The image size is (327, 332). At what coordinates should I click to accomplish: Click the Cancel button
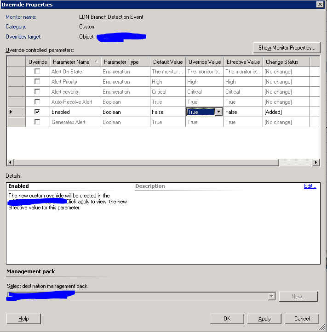pos(302,319)
